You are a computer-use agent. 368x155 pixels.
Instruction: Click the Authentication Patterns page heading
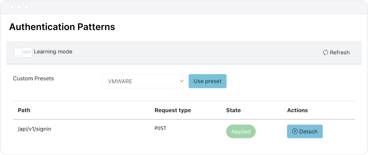(x=62, y=27)
